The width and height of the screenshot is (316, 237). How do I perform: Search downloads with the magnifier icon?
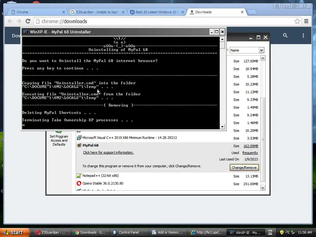285,35
